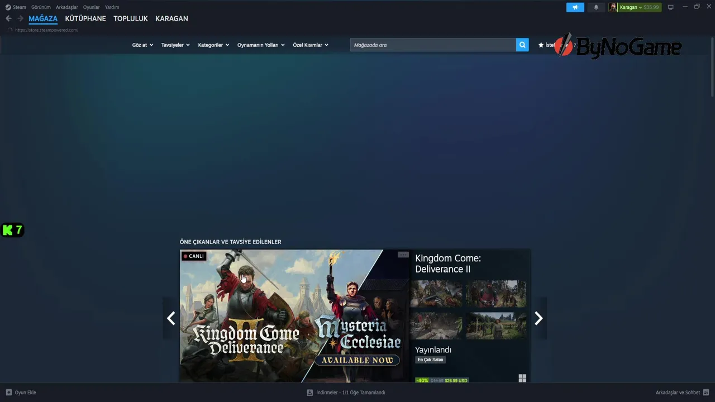This screenshot has width=715, height=402.
Task: Open the three-dot menu on featured capsule
Action: pyautogui.click(x=403, y=255)
